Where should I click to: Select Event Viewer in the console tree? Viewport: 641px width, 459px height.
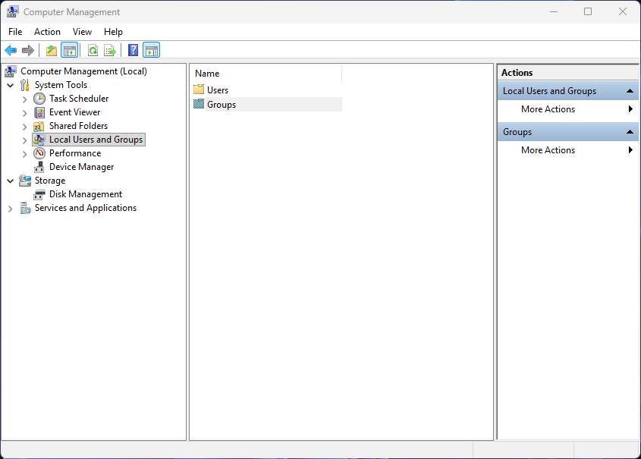point(74,112)
